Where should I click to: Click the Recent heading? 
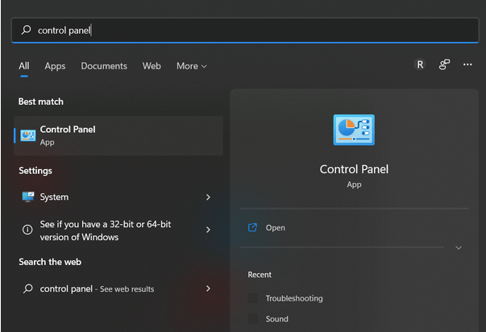(x=260, y=275)
